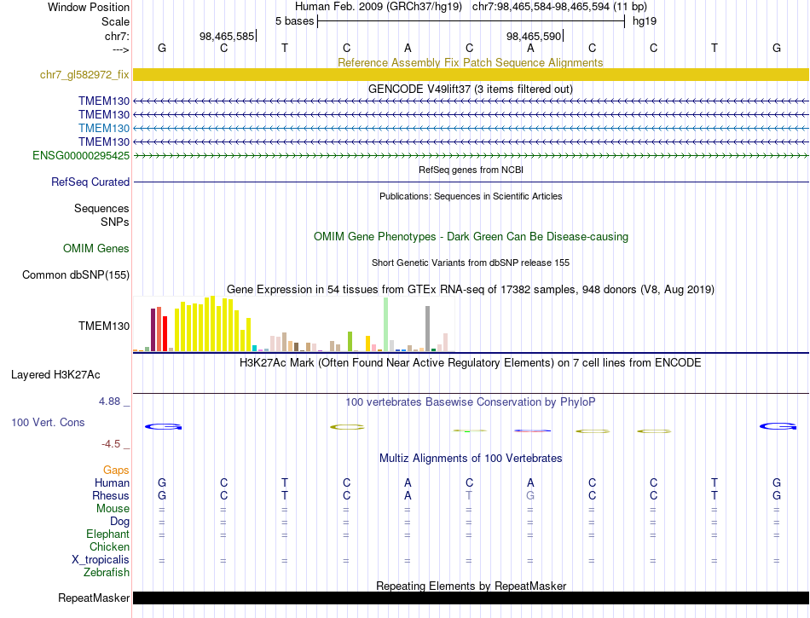This screenshot has height=618, width=810.
Task: Click the 98,465,590 position marker
Action: tap(534, 36)
